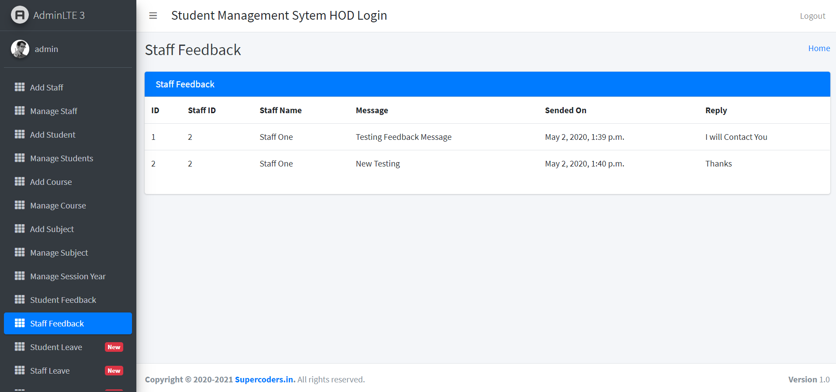Click 'Staff One' in Testing Feedback row
836x392 pixels.
(x=276, y=137)
